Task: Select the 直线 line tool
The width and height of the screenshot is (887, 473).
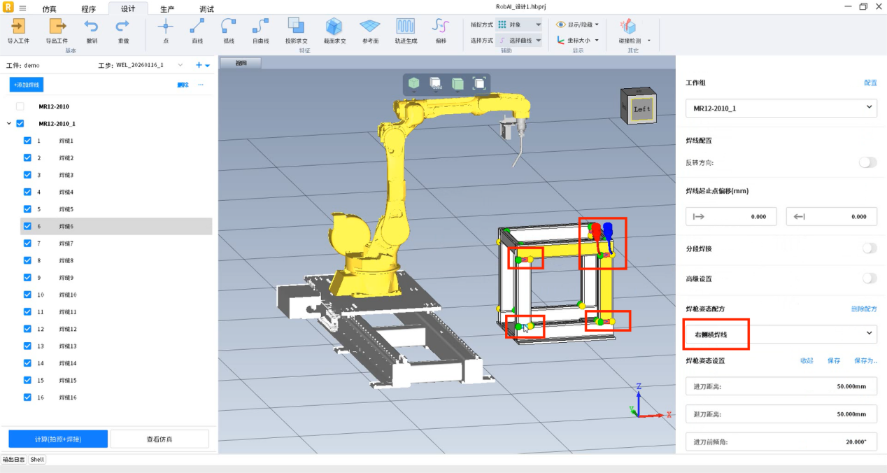Action: 197,27
